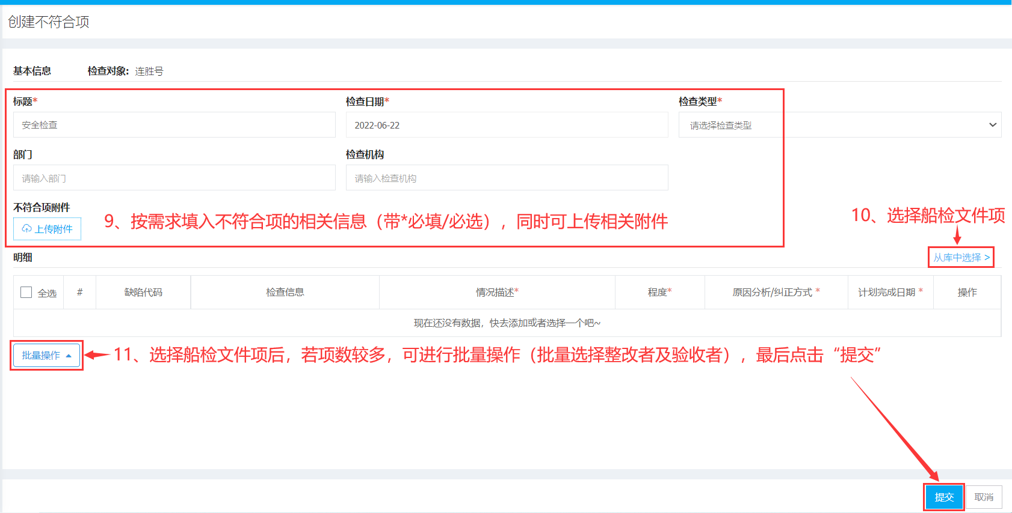Click the 检查类型 dropdown arrow

click(x=992, y=125)
